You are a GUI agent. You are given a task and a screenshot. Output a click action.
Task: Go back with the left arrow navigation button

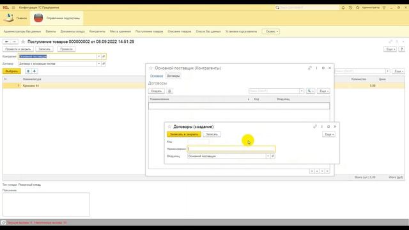pos(7,42)
